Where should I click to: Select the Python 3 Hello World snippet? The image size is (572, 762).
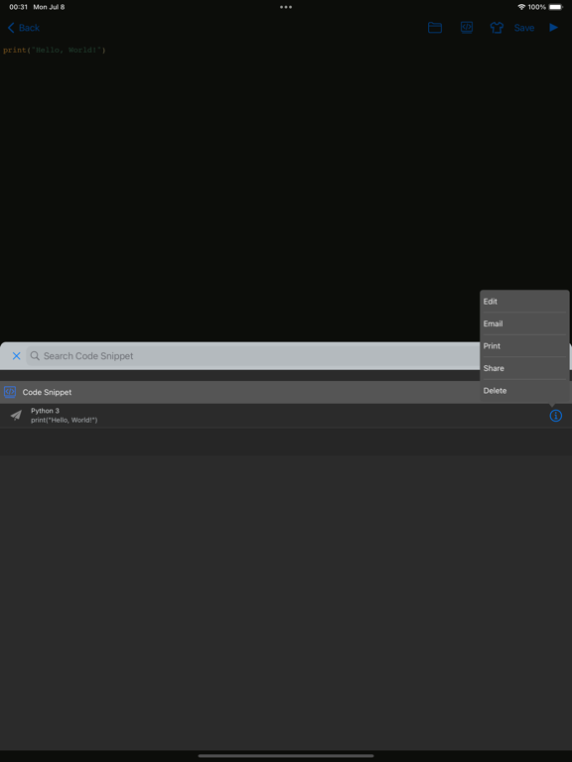pyautogui.click(x=272, y=416)
